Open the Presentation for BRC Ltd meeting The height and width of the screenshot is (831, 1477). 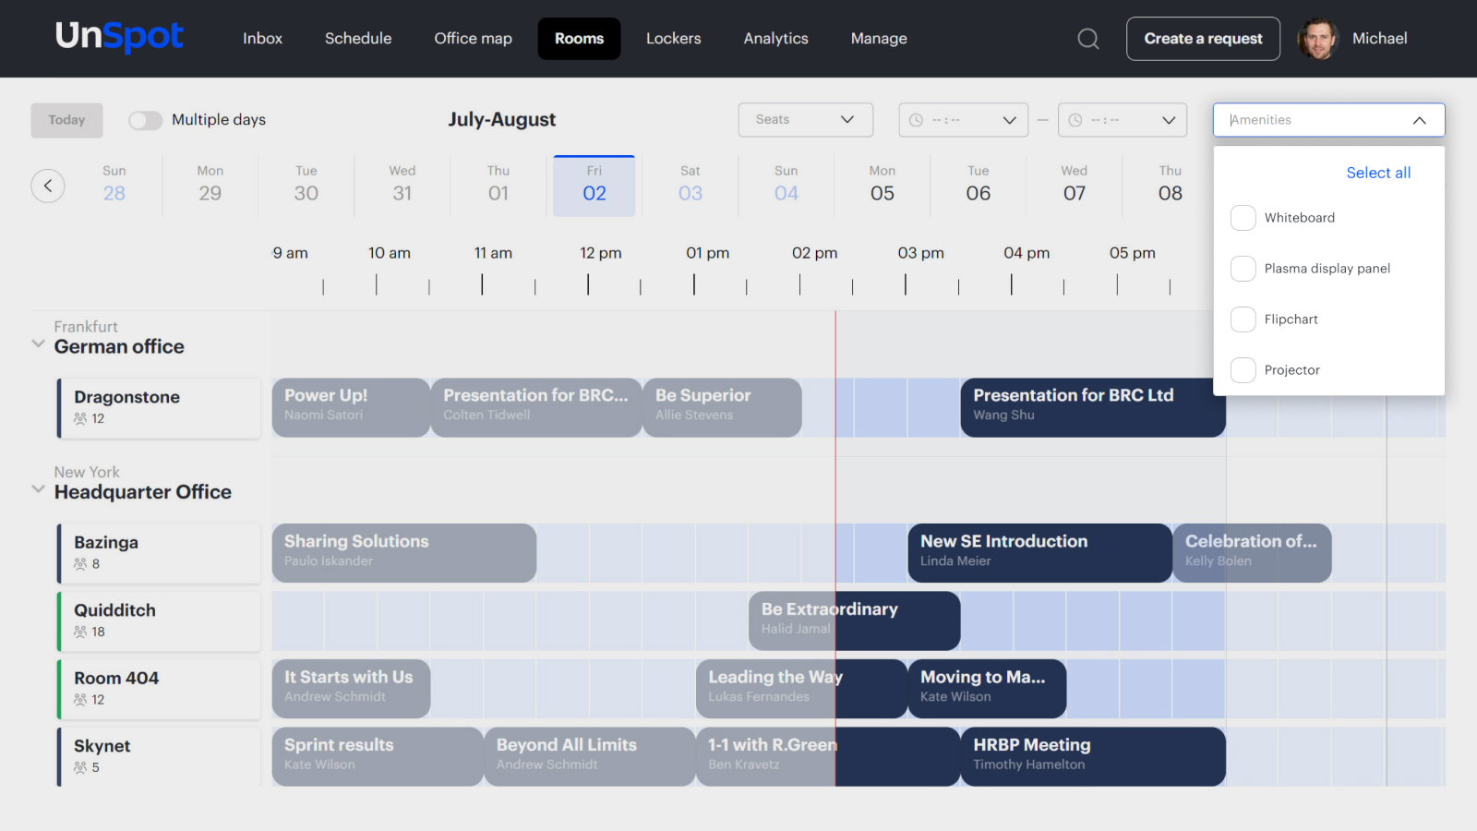(1092, 407)
